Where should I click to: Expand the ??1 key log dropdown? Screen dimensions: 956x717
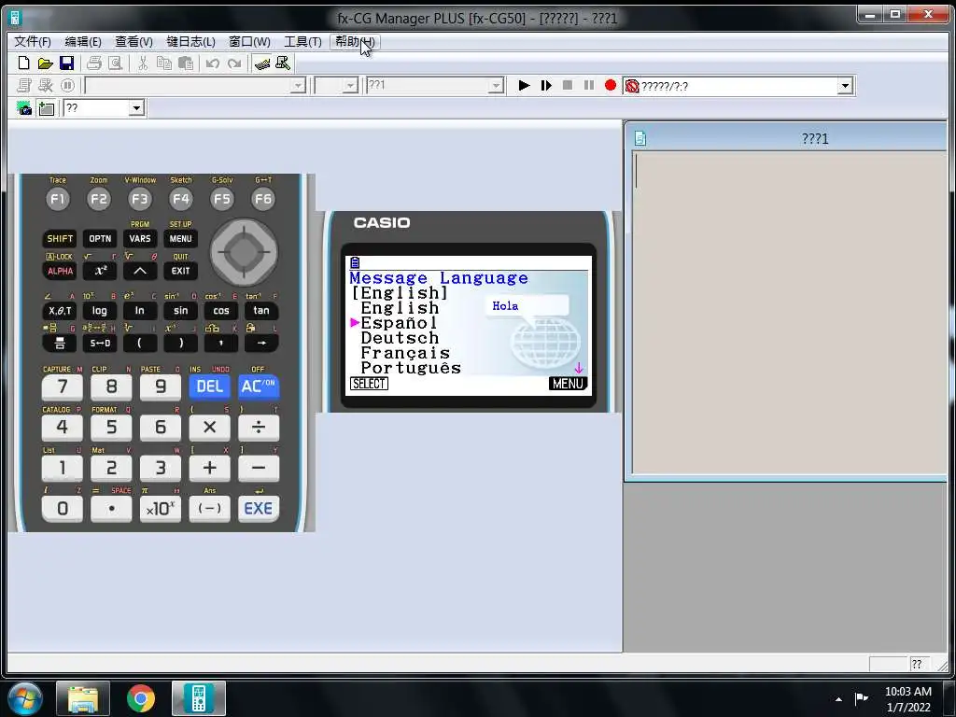(497, 86)
